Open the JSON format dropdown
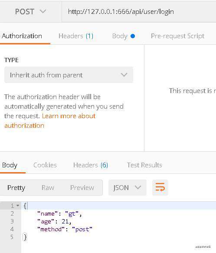 pyautogui.click(x=128, y=187)
